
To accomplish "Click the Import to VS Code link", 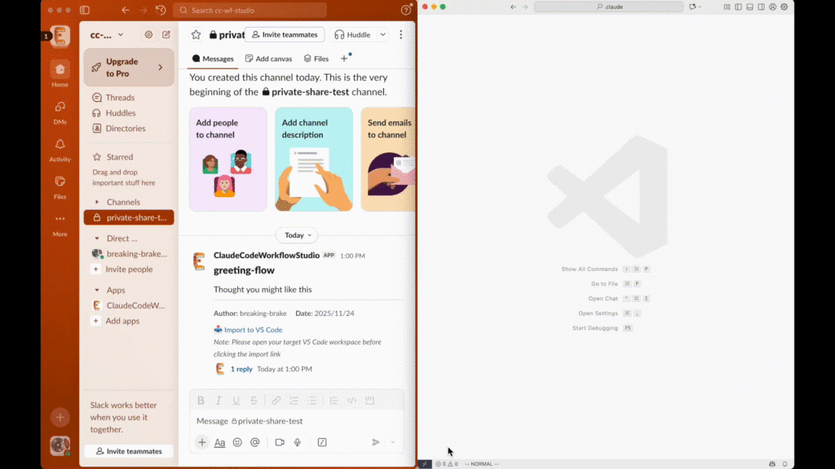I will (x=253, y=330).
